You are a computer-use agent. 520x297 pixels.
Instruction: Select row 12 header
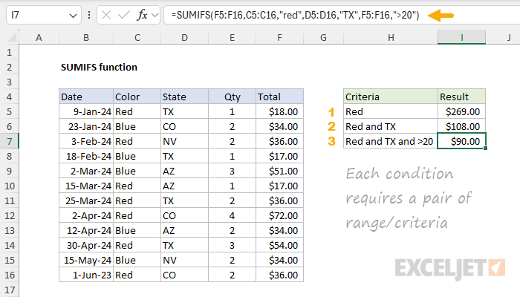[9, 216]
